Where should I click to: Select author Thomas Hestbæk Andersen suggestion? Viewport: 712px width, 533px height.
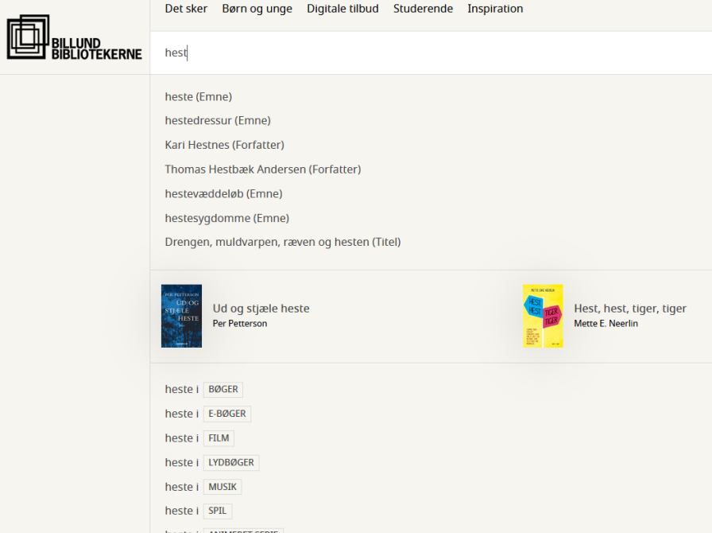(x=262, y=169)
